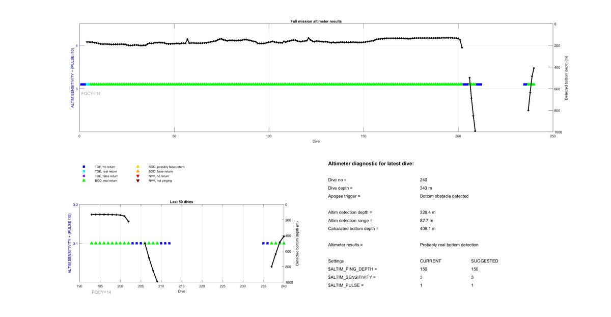Click the SUGGESTED value 3 for ALTIM_SENSITIVITY

[x=473, y=277]
